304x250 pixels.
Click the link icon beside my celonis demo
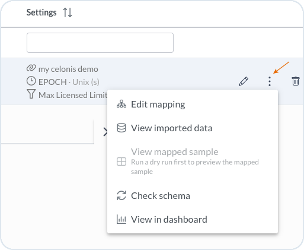click(x=31, y=68)
